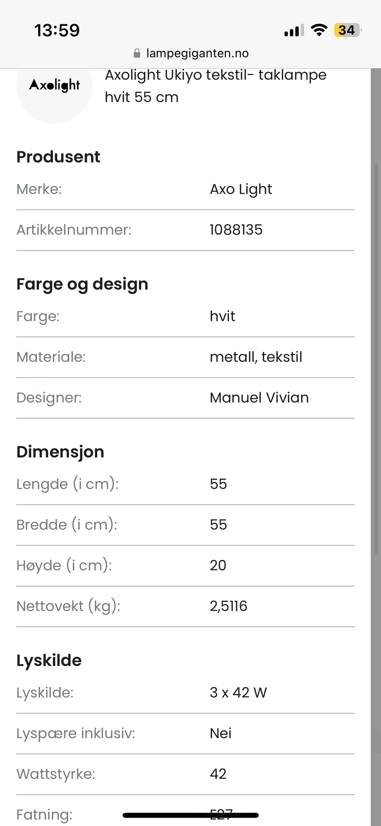The width and height of the screenshot is (381, 826).
Task: Tap the Axolight brand logo
Action: click(54, 85)
